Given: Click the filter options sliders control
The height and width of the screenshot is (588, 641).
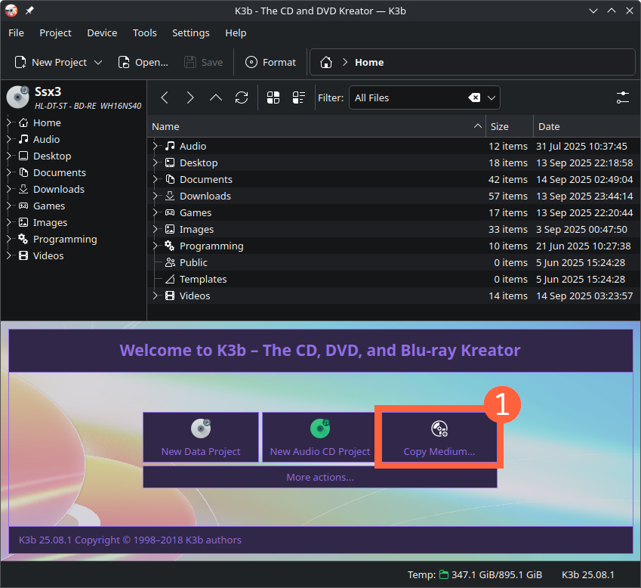Looking at the screenshot, I should click(622, 97).
